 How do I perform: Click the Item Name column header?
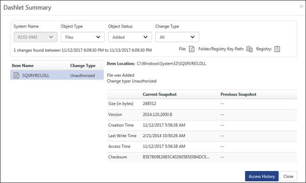point(23,65)
